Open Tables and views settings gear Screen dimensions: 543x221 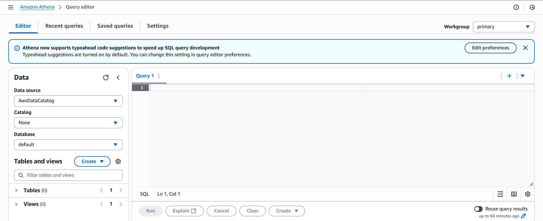(118, 161)
